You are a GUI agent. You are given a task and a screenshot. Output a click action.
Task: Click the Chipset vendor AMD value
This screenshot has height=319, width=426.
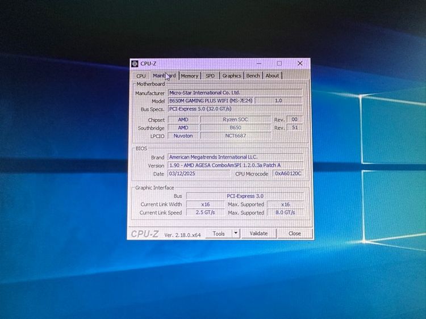click(183, 120)
